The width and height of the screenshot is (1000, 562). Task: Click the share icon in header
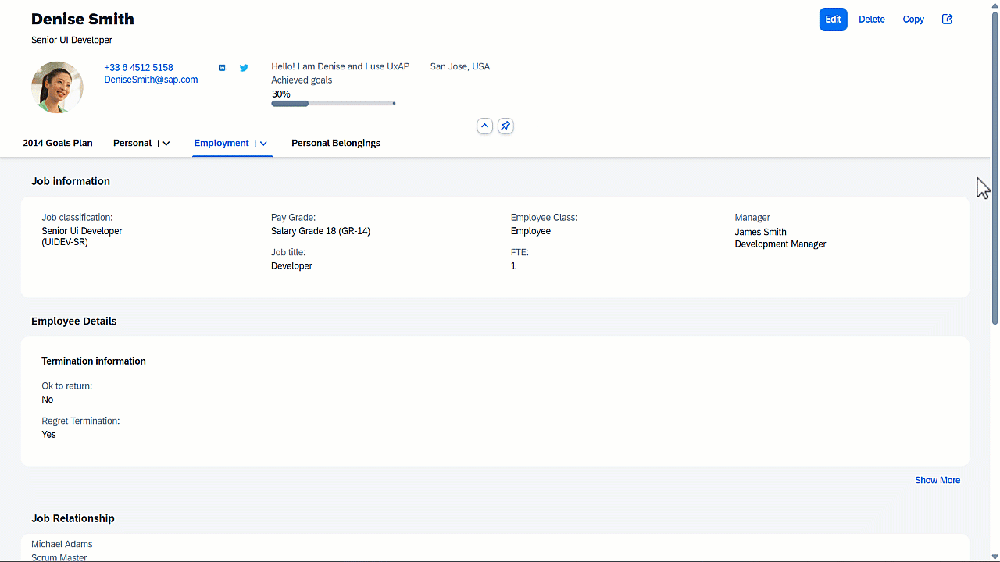point(947,20)
